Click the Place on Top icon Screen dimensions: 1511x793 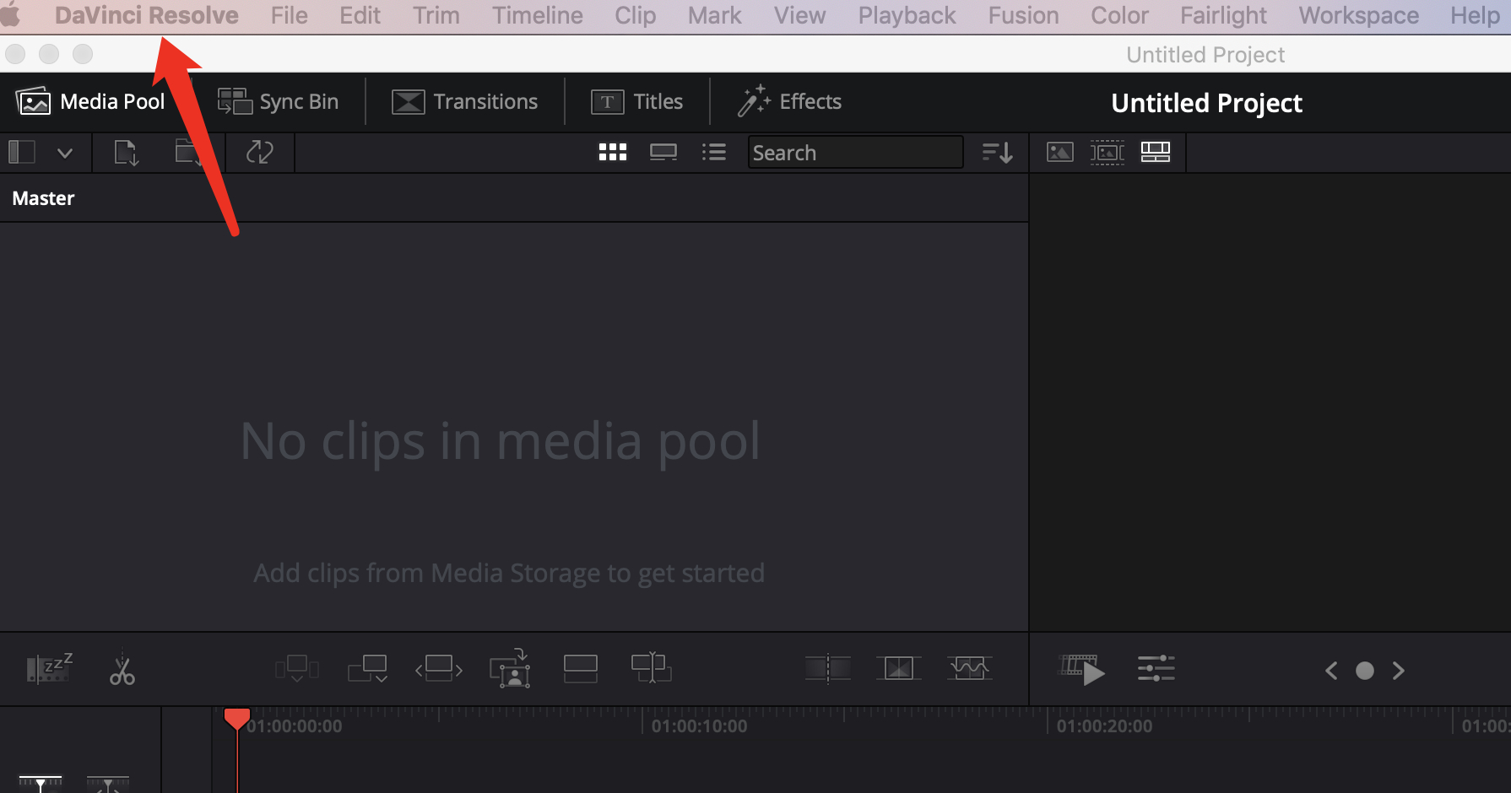[581, 670]
